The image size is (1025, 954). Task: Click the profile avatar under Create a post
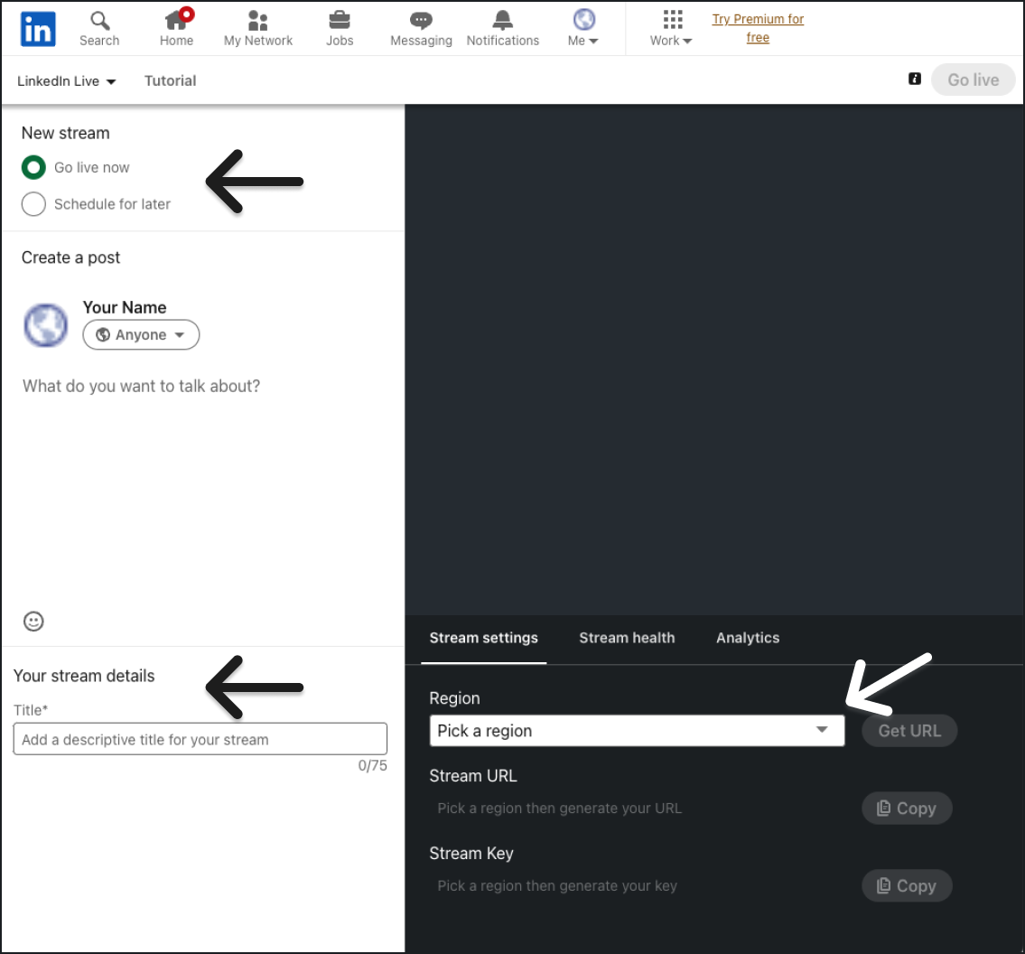[x=46, y=325]
